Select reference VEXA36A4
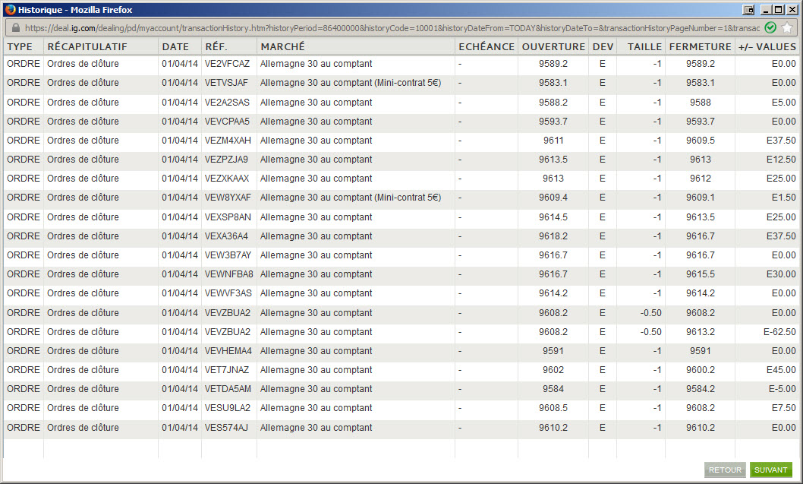Image resolution: width=803 pixels, height=484 pixels. pos(226,236)
